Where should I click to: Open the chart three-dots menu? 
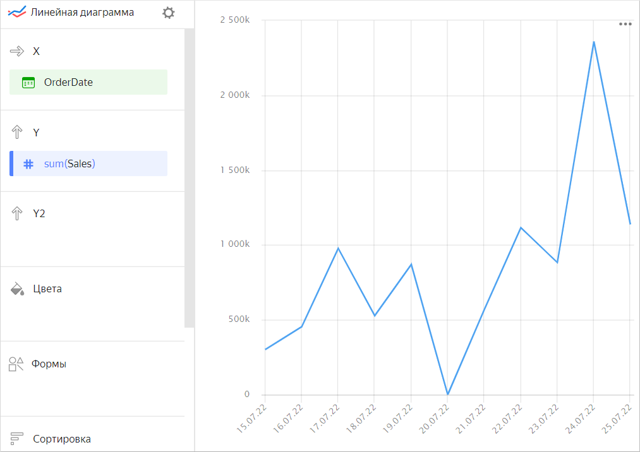(x=625, y=24)
